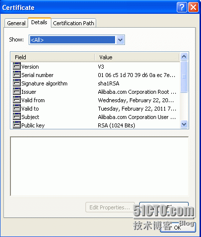This screenshot has width=201, height=237.
Task: Click inside the empty value details box
Action: [99, 166]
